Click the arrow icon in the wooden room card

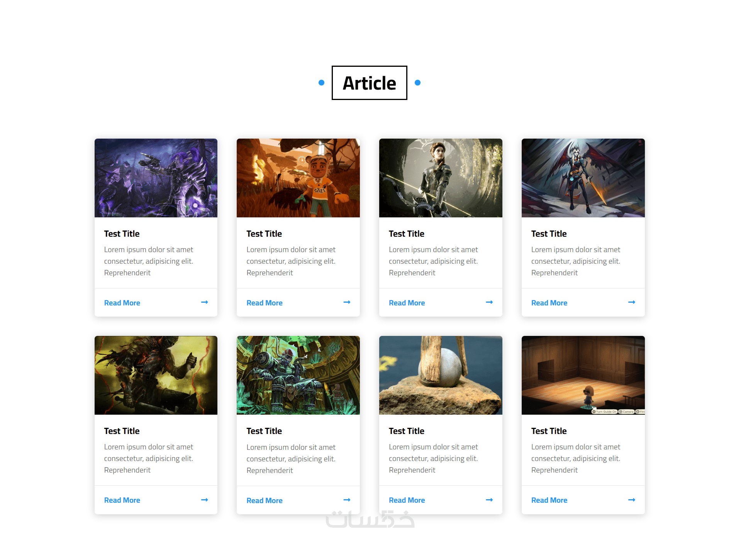(632, 500)
